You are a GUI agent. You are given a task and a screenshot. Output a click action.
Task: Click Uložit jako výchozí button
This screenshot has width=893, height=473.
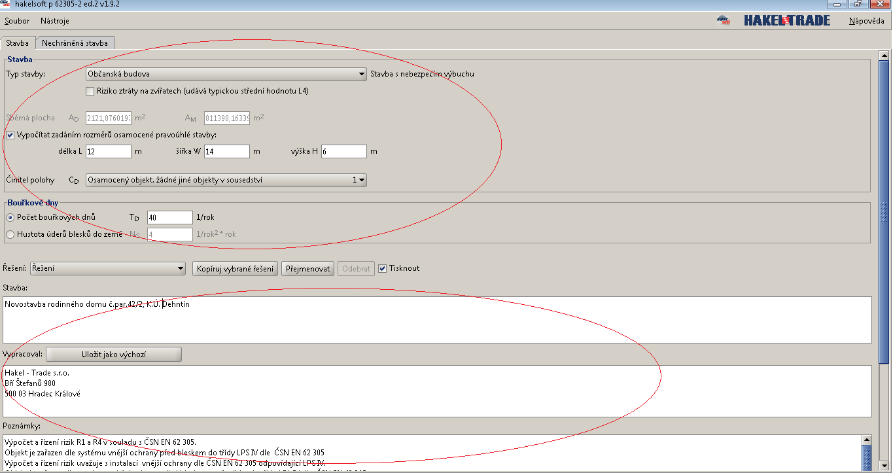click(114, 354)
